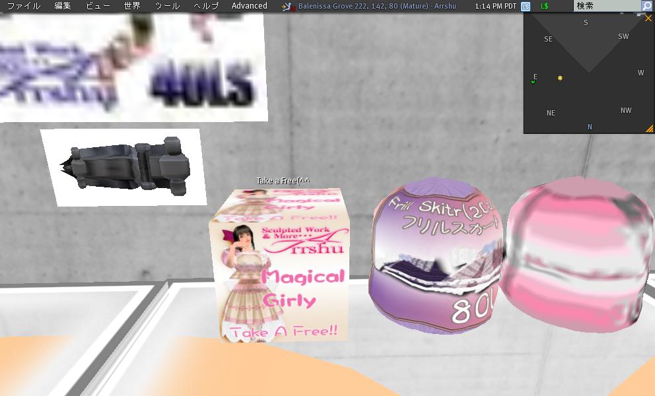Viewport: 655px width, 396px height.
Task: Open the ファイル menu
Action: tap(24, 6)
